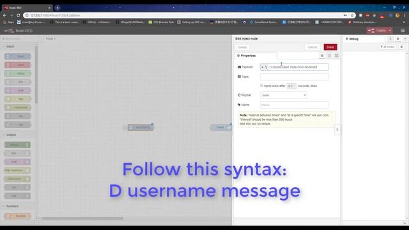Image resolution: width=409 pixels, height=230 pixels.
Task: Open node description icon in edit tray
Action: click(329, 56)
